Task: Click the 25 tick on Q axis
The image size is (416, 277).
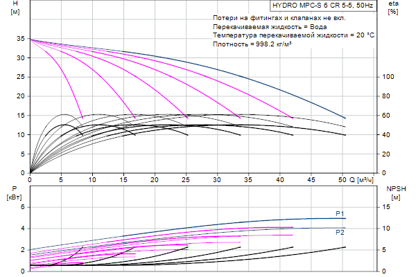Action: click(x=187, y=179)
